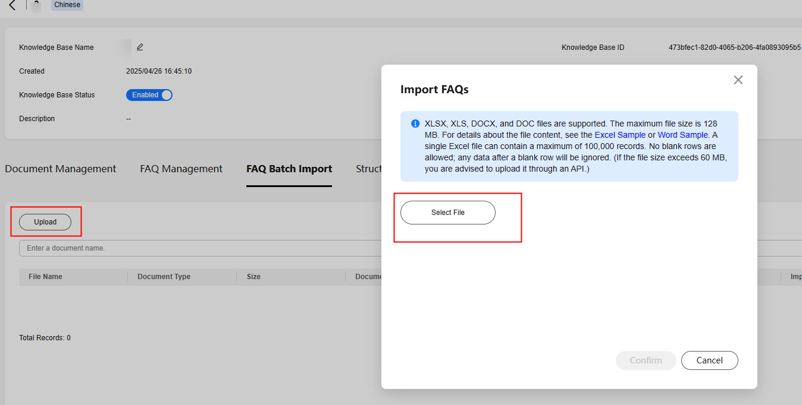Toggle the Knowledge Base Status switch
This screenshot has height=405, width=802.
pos(149,95)
